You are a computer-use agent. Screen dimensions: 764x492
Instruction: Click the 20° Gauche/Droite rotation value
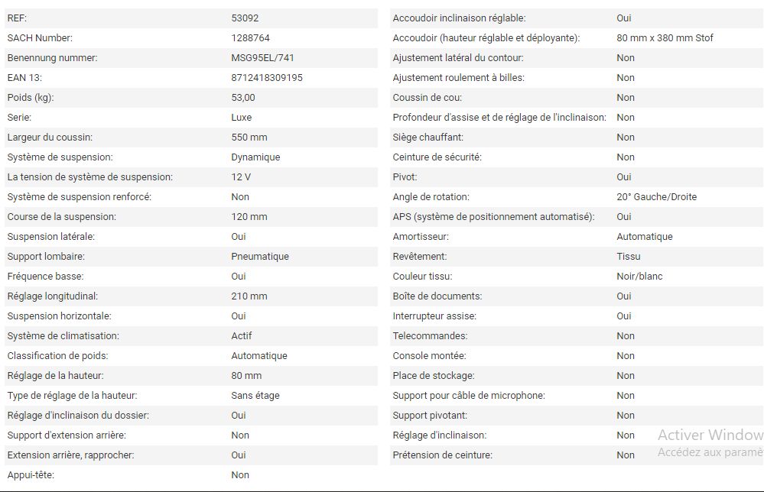[x=656, y=197]
